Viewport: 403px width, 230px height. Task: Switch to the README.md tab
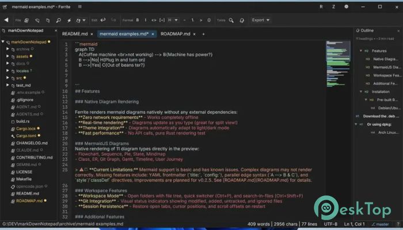(75, 34)
